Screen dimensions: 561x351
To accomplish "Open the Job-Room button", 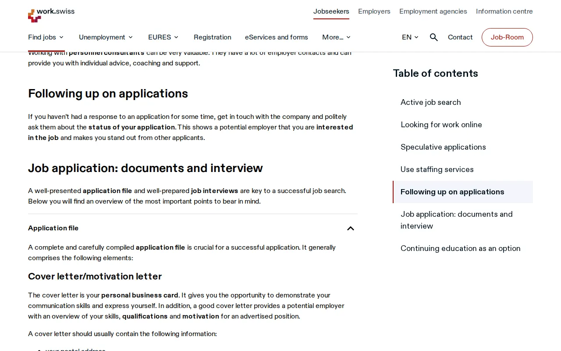I will tap(507, 37).
